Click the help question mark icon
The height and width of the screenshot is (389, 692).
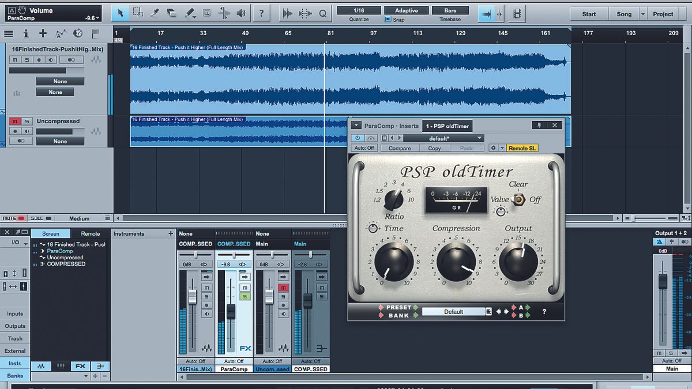click(x=262, y=13)
